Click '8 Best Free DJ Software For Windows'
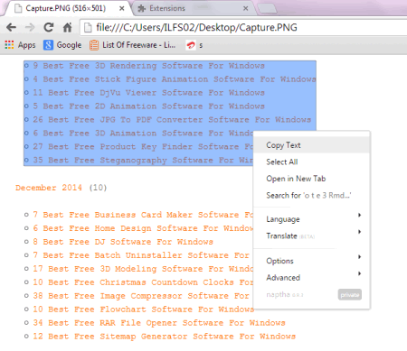 [x=123, y=242]
